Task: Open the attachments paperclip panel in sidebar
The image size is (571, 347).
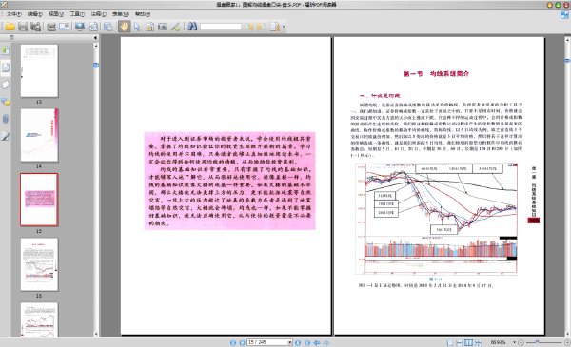Action: pos(6,119)
